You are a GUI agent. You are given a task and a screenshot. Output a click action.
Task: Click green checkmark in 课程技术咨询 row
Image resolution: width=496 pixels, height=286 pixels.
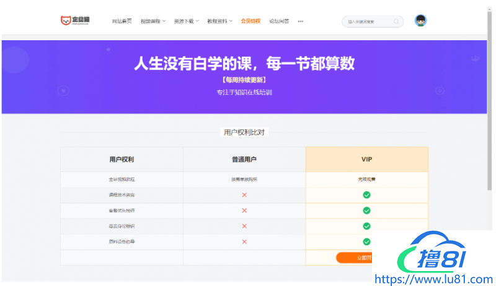366,194
